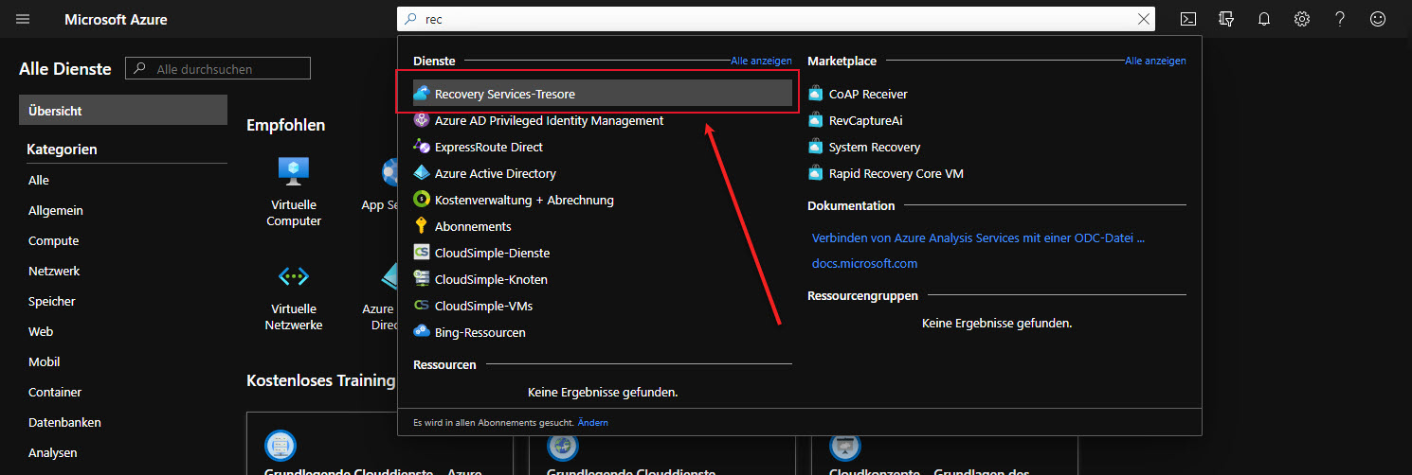Click CloudSimple-VMs result text
Image resolution: width=1412 pixels, height=475 pixels.
(x=481, y=306)
